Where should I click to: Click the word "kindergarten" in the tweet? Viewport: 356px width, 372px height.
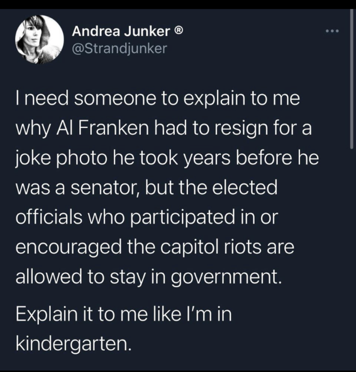pos(74,343)
